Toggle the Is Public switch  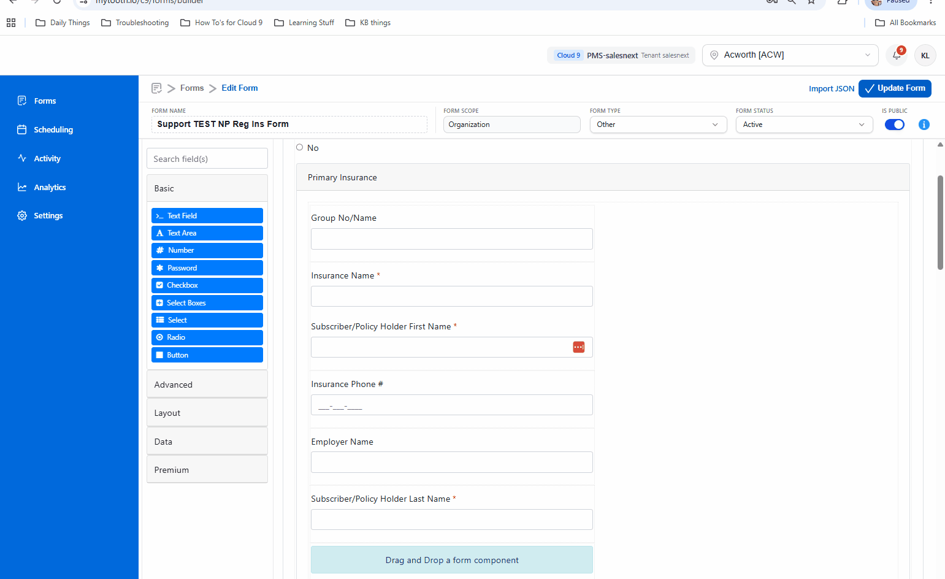[894, 125]
